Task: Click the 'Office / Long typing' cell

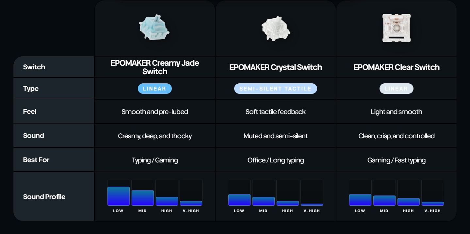Action: tap(276, 160)
